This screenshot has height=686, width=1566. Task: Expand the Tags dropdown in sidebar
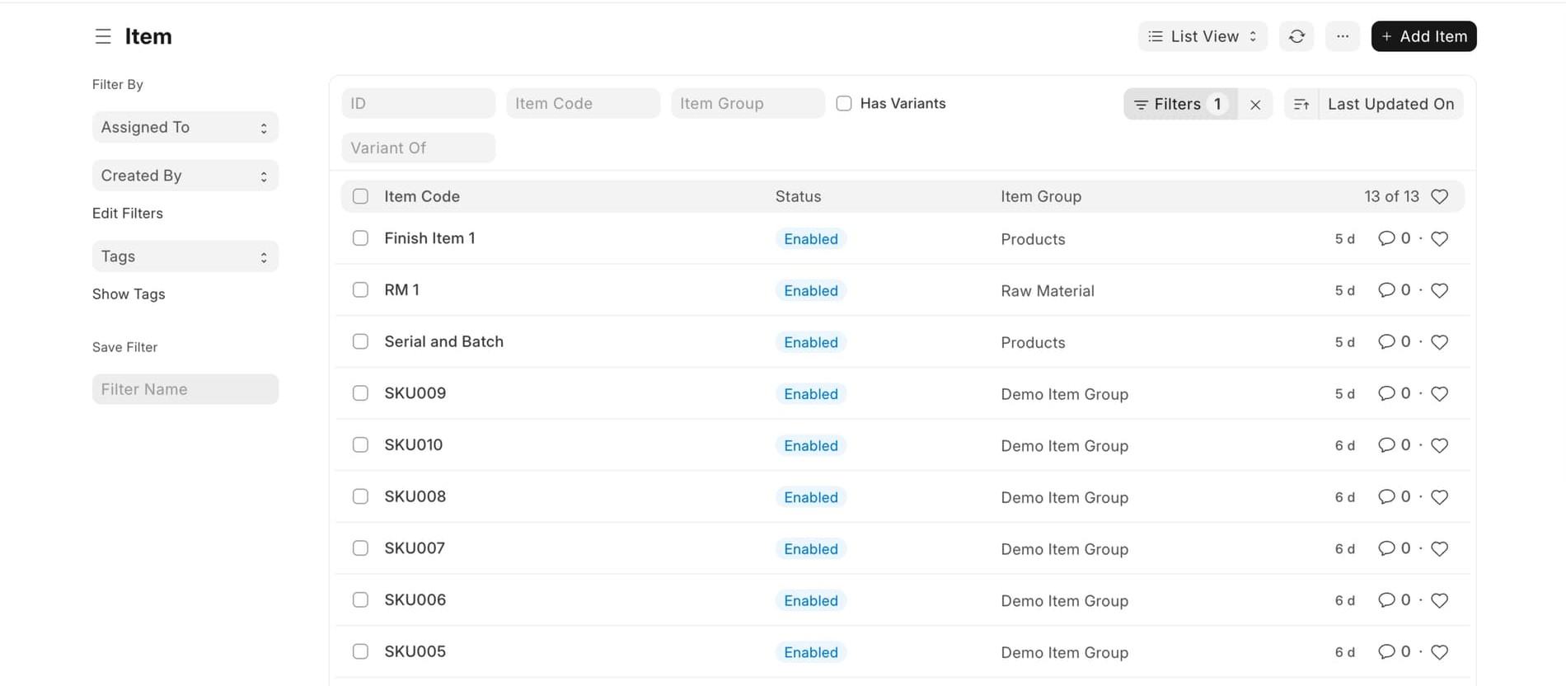click(x=185, y=256)
